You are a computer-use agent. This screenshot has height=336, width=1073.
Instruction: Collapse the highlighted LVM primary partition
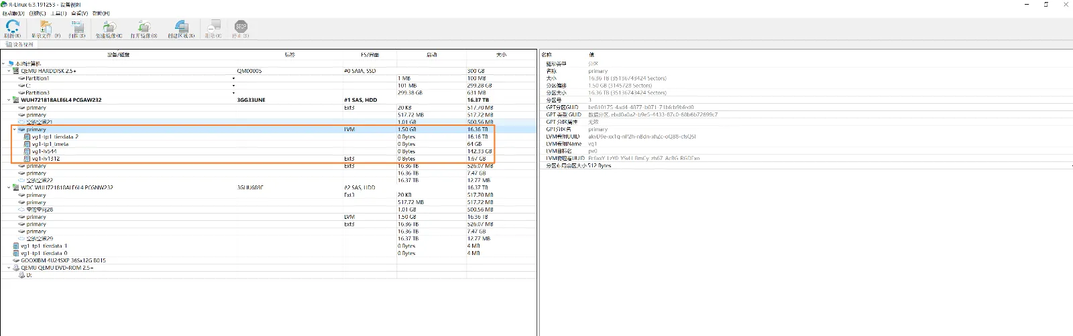[15, 130]
